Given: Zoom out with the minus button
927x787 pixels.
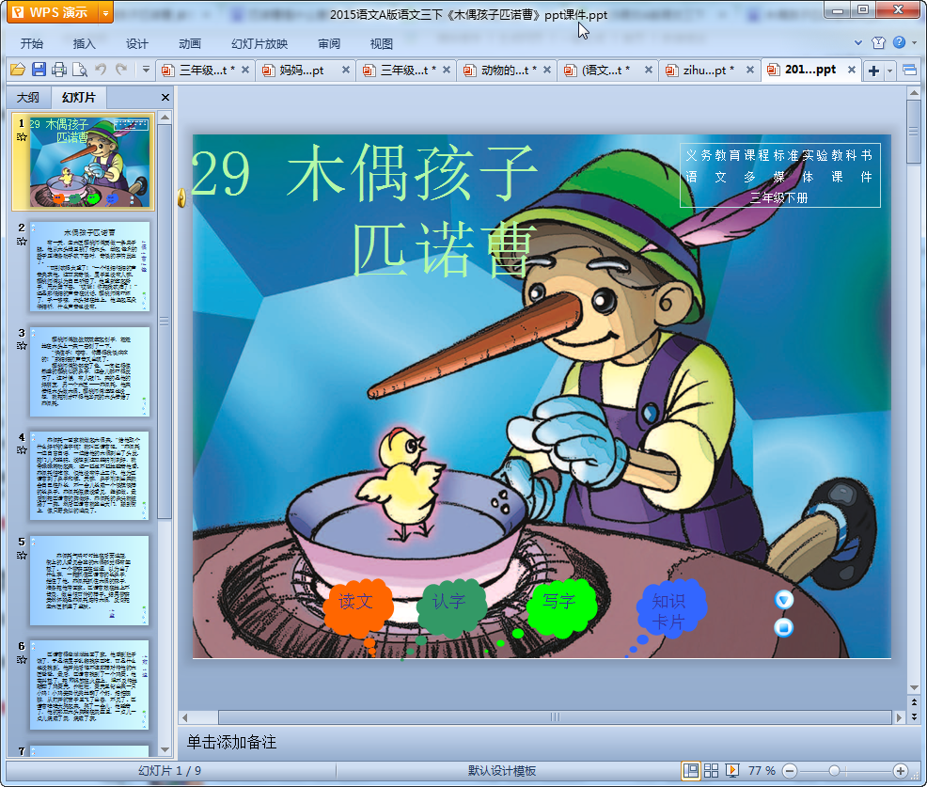Looking at the screenshot, I should 789,771.
